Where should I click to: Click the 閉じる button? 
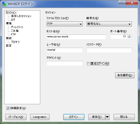[x=124, y=117]
